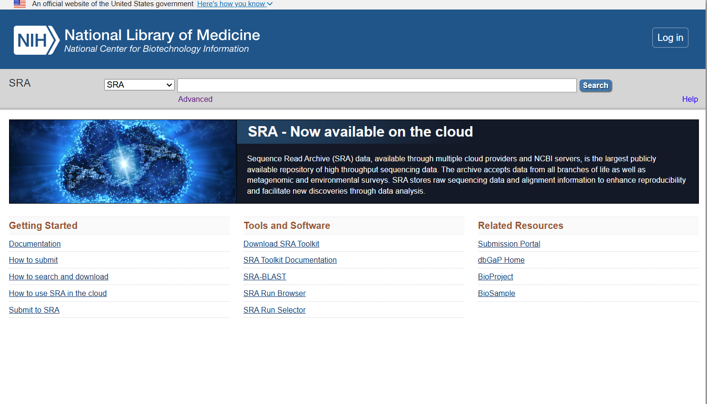This screenshot has height=404, width=707.
Task: Click the Search button
Action: coord(596,86)
